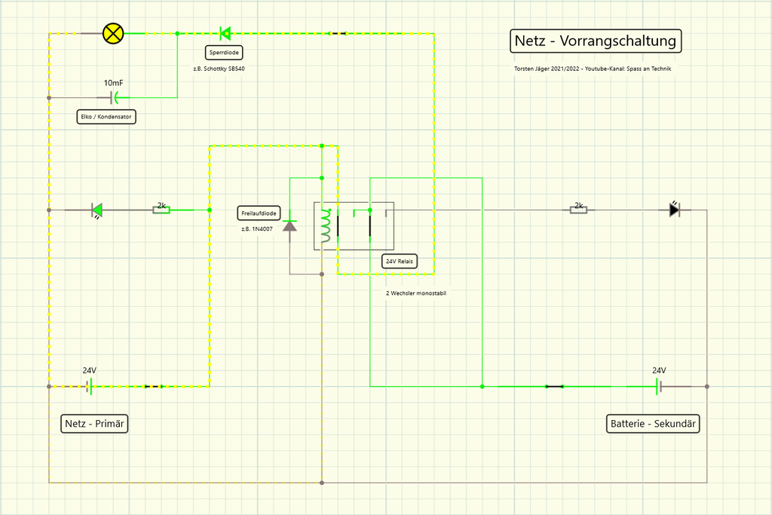Toggle the switch left of the battery 24V source
Image resolution: width=772 pixels, height=515 pixels.
(554, 387)
